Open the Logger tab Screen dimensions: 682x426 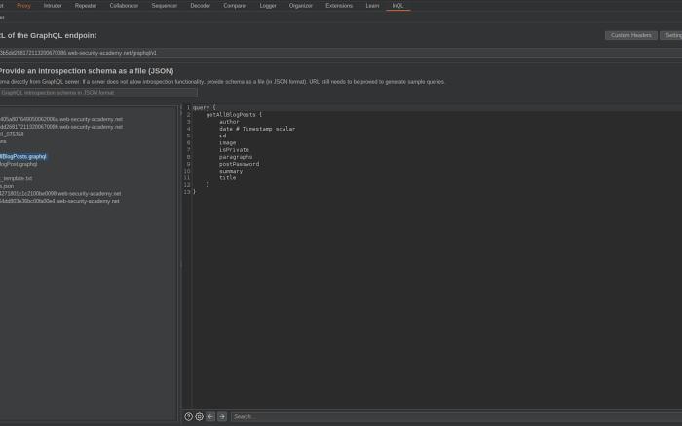268,6
